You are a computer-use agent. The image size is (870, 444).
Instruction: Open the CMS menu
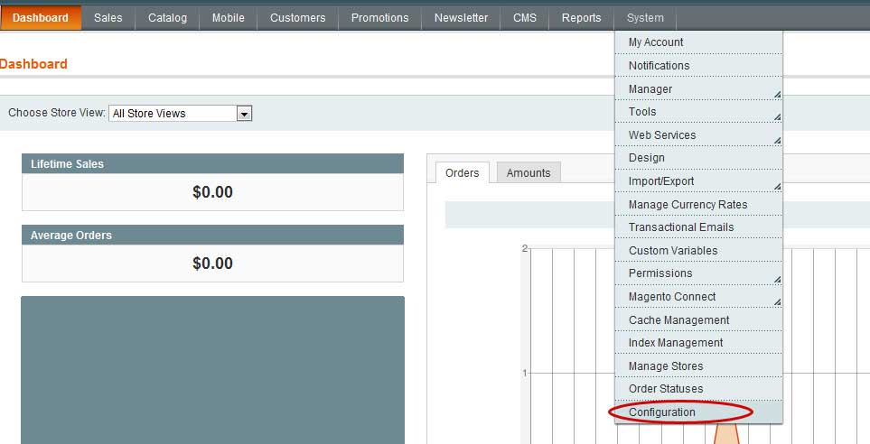525,18
